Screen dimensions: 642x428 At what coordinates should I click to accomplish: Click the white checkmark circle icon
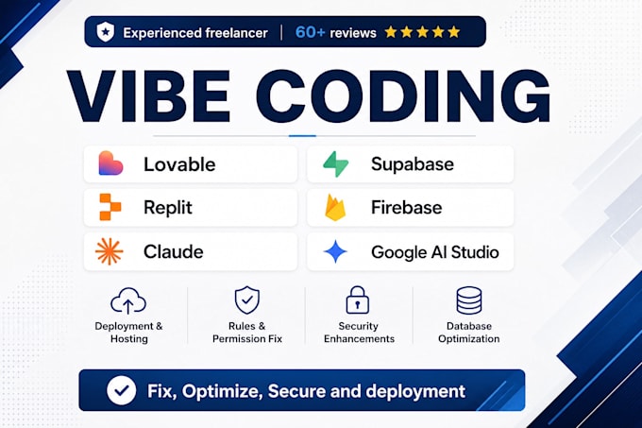coord(121,390)
